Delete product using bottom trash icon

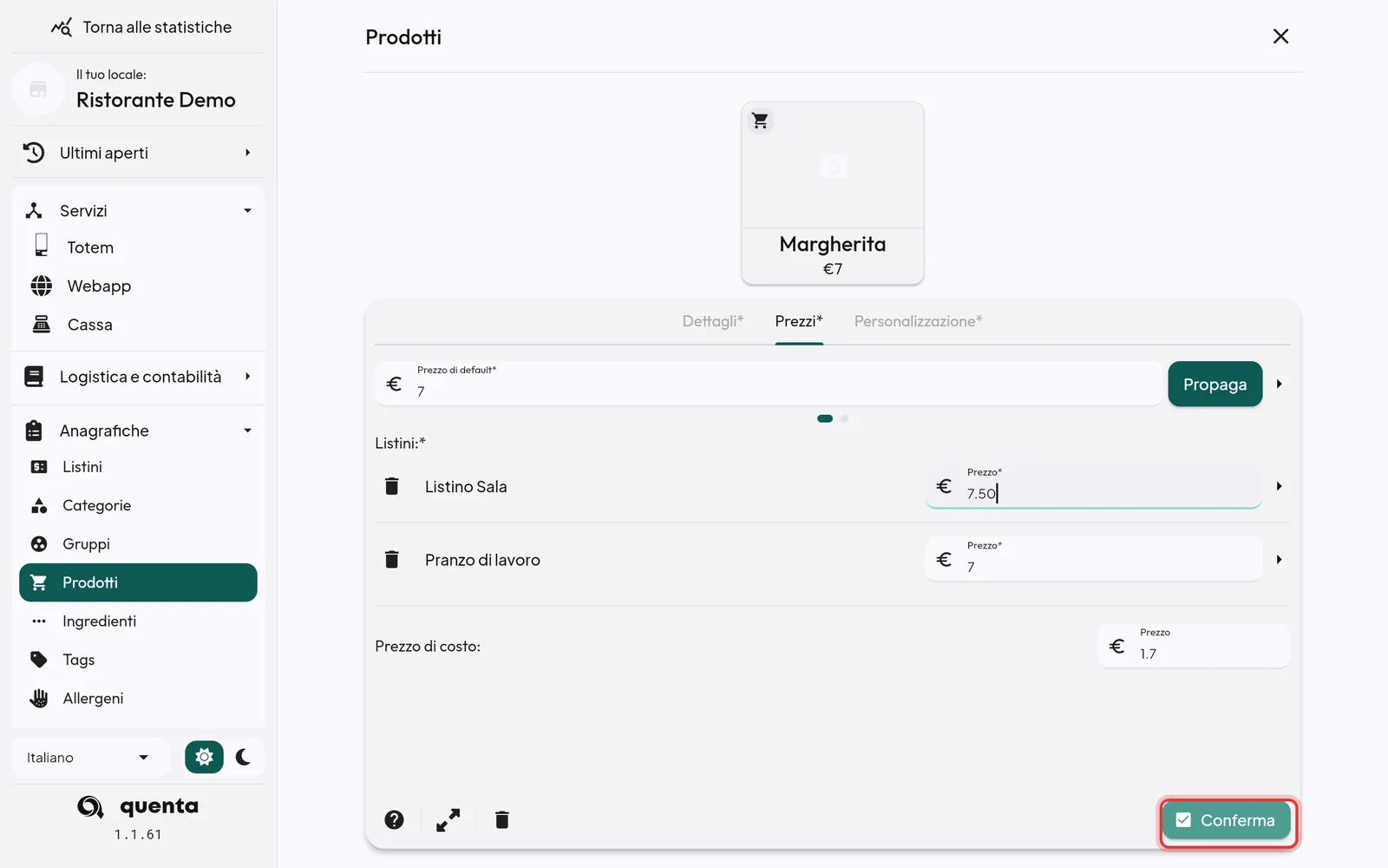pyautogui.click(x=501, y=819)
